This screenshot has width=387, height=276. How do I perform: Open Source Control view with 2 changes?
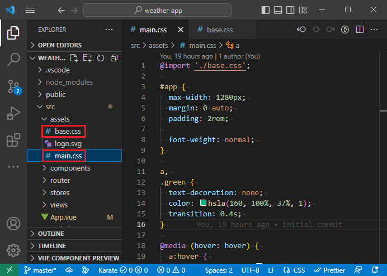14,86
